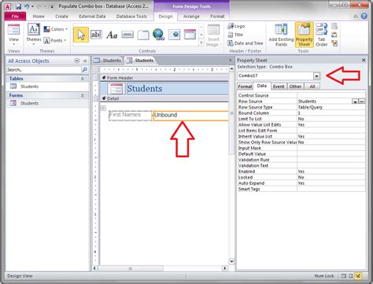The image size is (373, 284).
Task: Click the Form Header section bar
Action: point(164,78)
